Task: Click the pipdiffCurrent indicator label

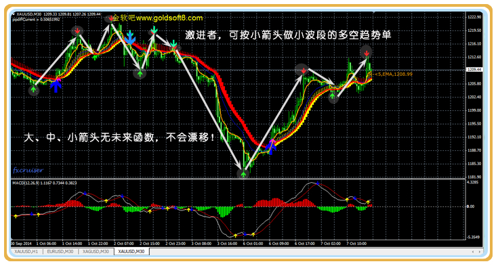Action: coord(36,20)
